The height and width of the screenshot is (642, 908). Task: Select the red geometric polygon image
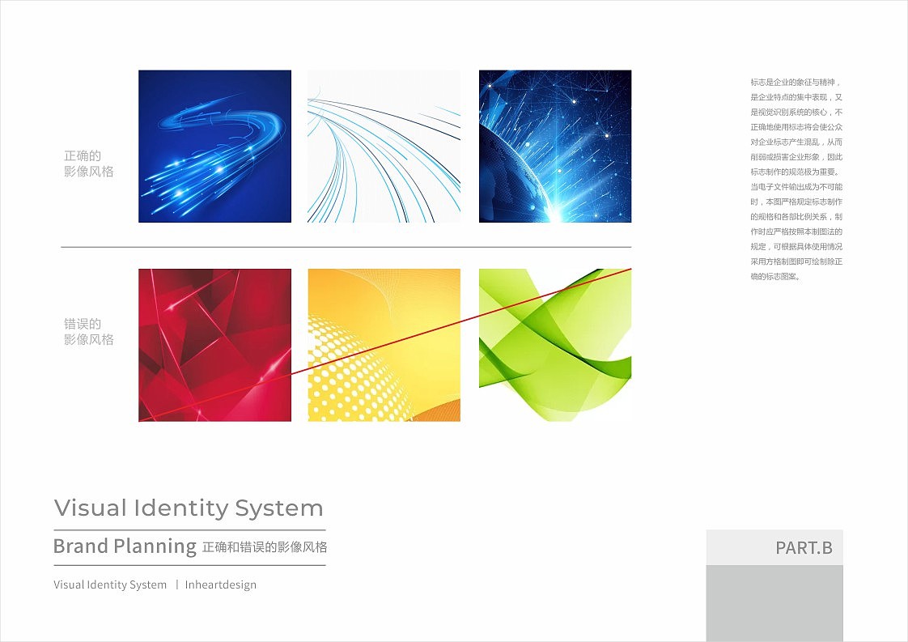(x=214, y=345)
